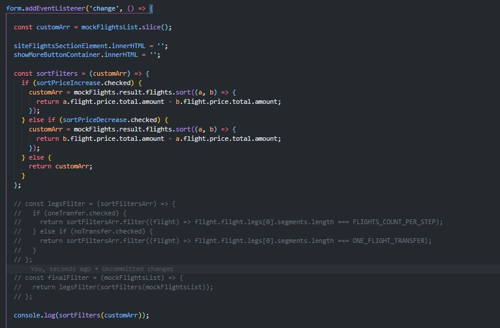This screenshot has height=328, width=500.
Task: Click the line 'const sortFilters = (customArr) => {'
Action: click(x=82, y=73)
